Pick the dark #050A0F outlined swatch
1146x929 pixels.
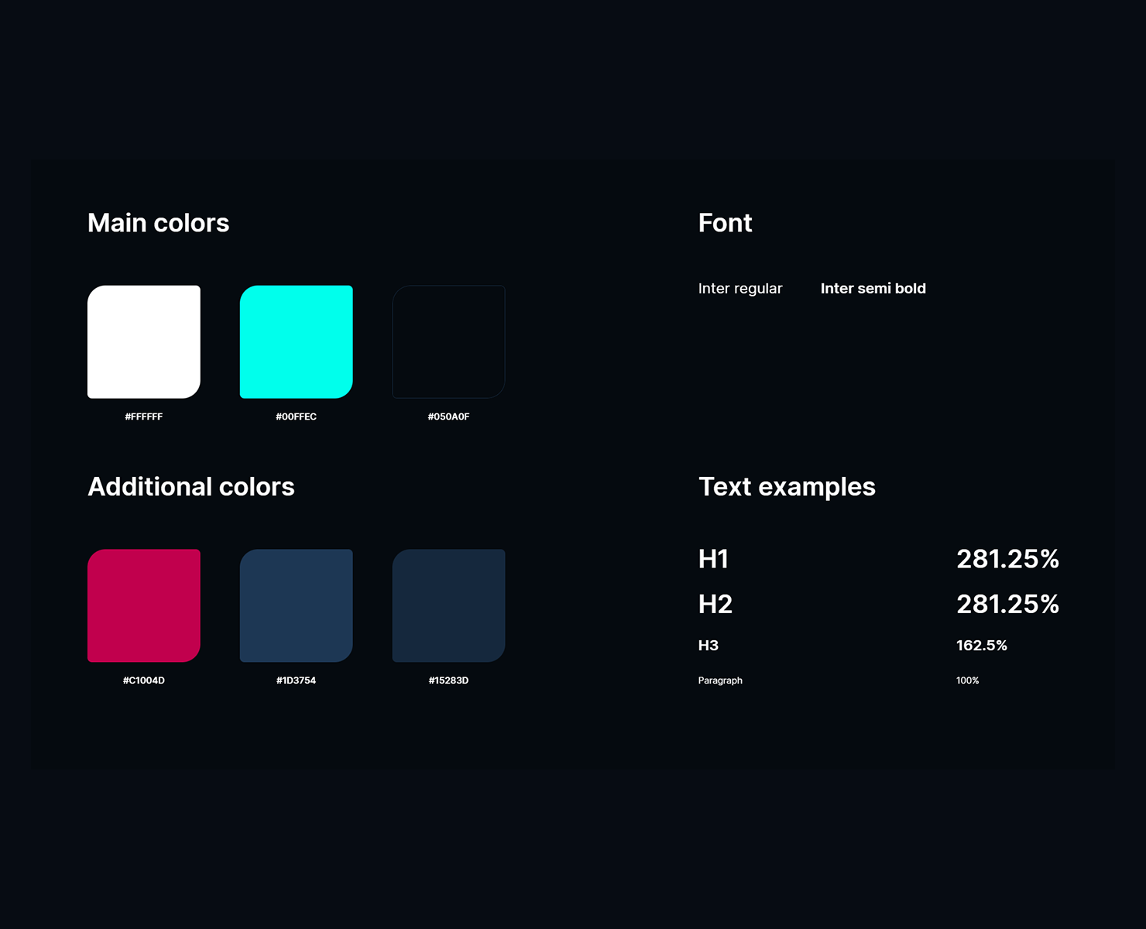coord(449,341)
